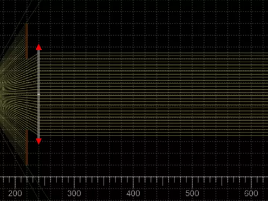Select the upper brown blocker segment
The width and height of the screenshot is (268, 201).
(x=26, y=42)
